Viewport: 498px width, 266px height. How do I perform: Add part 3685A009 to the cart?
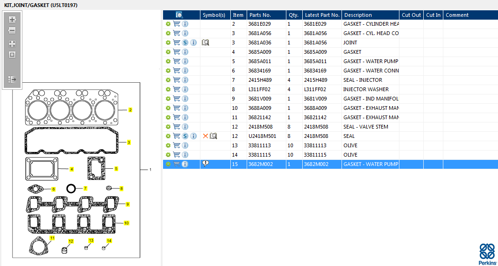[x=177, y=52]
